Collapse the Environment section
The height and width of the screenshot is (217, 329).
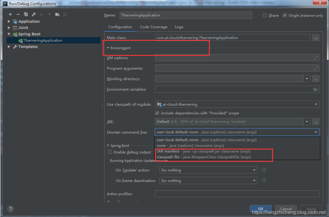[x=108, y=48]
